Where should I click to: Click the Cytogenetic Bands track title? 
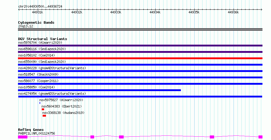coord(36,22)
